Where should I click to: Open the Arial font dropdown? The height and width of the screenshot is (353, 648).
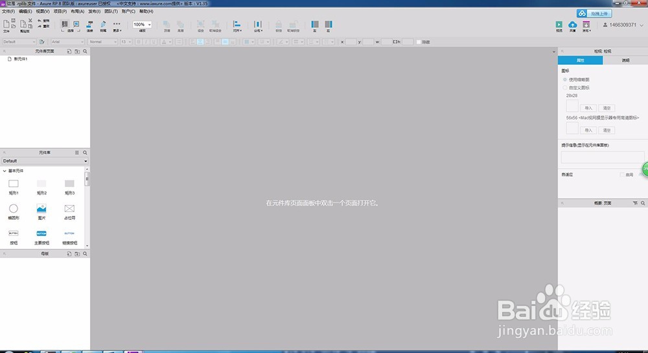coord(68,41)
